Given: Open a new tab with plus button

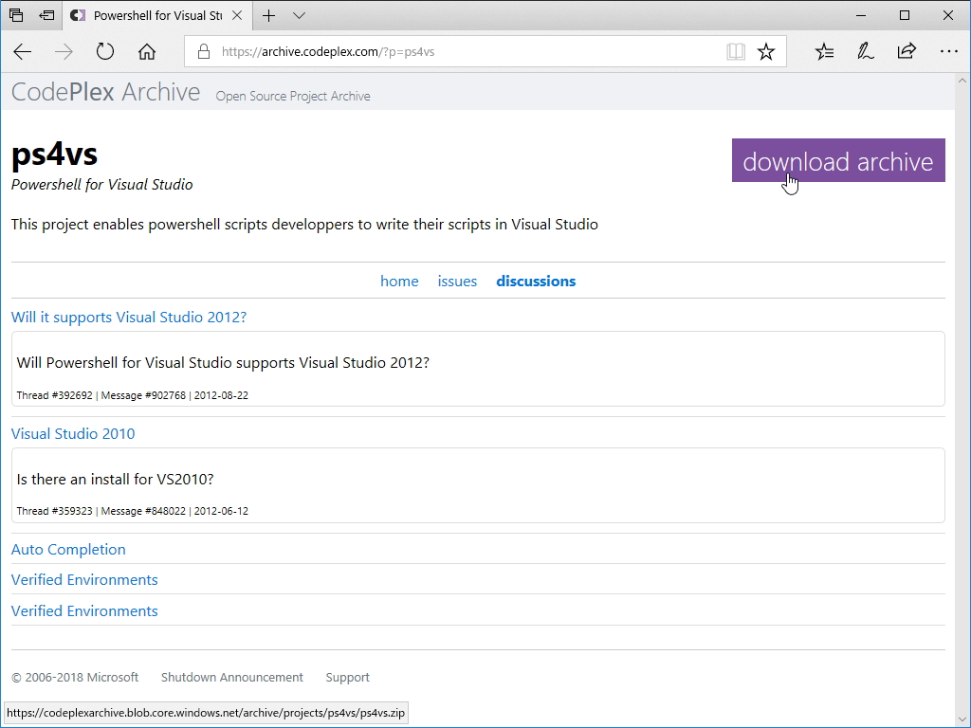Looking at the screenshot, I should point(269,15).
